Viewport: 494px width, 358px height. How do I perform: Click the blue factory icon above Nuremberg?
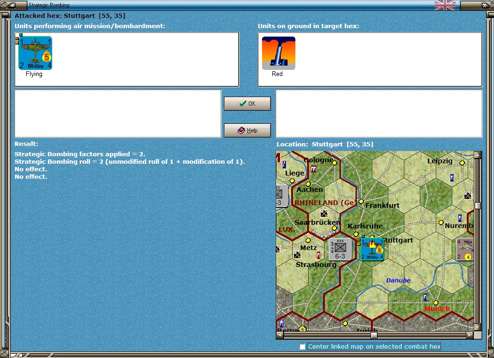point(460,218)
